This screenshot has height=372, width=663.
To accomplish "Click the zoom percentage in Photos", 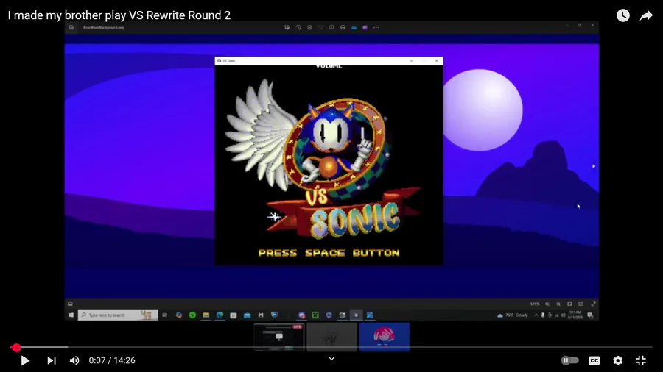I will (535, 304).
